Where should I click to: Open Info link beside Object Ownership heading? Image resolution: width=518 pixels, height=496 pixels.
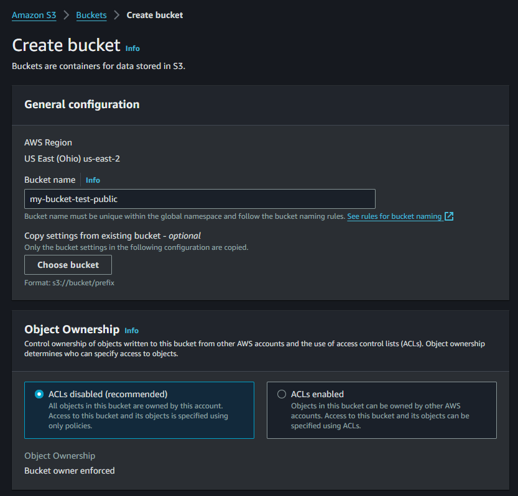tap(131, 331)
